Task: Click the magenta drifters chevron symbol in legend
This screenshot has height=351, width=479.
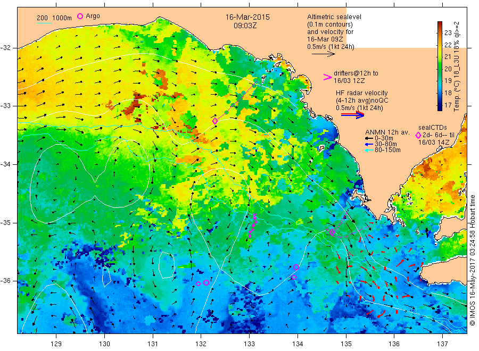Action: click(x=327, y=77)
